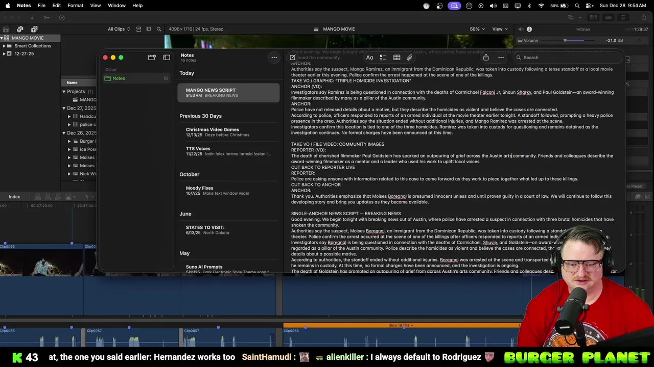Adjust the Volume slider in inspector
Viewport: 654px width, 367px height.
pyautogui.click(x=565, y=40)
